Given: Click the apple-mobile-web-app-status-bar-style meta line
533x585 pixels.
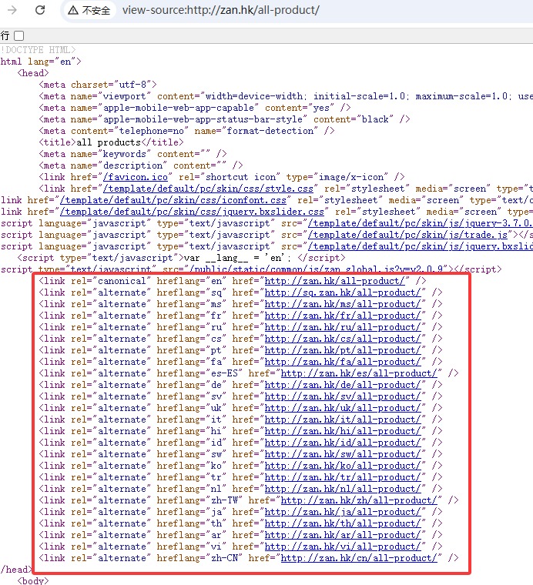Looking at the screenshot, I should [224, 119].
